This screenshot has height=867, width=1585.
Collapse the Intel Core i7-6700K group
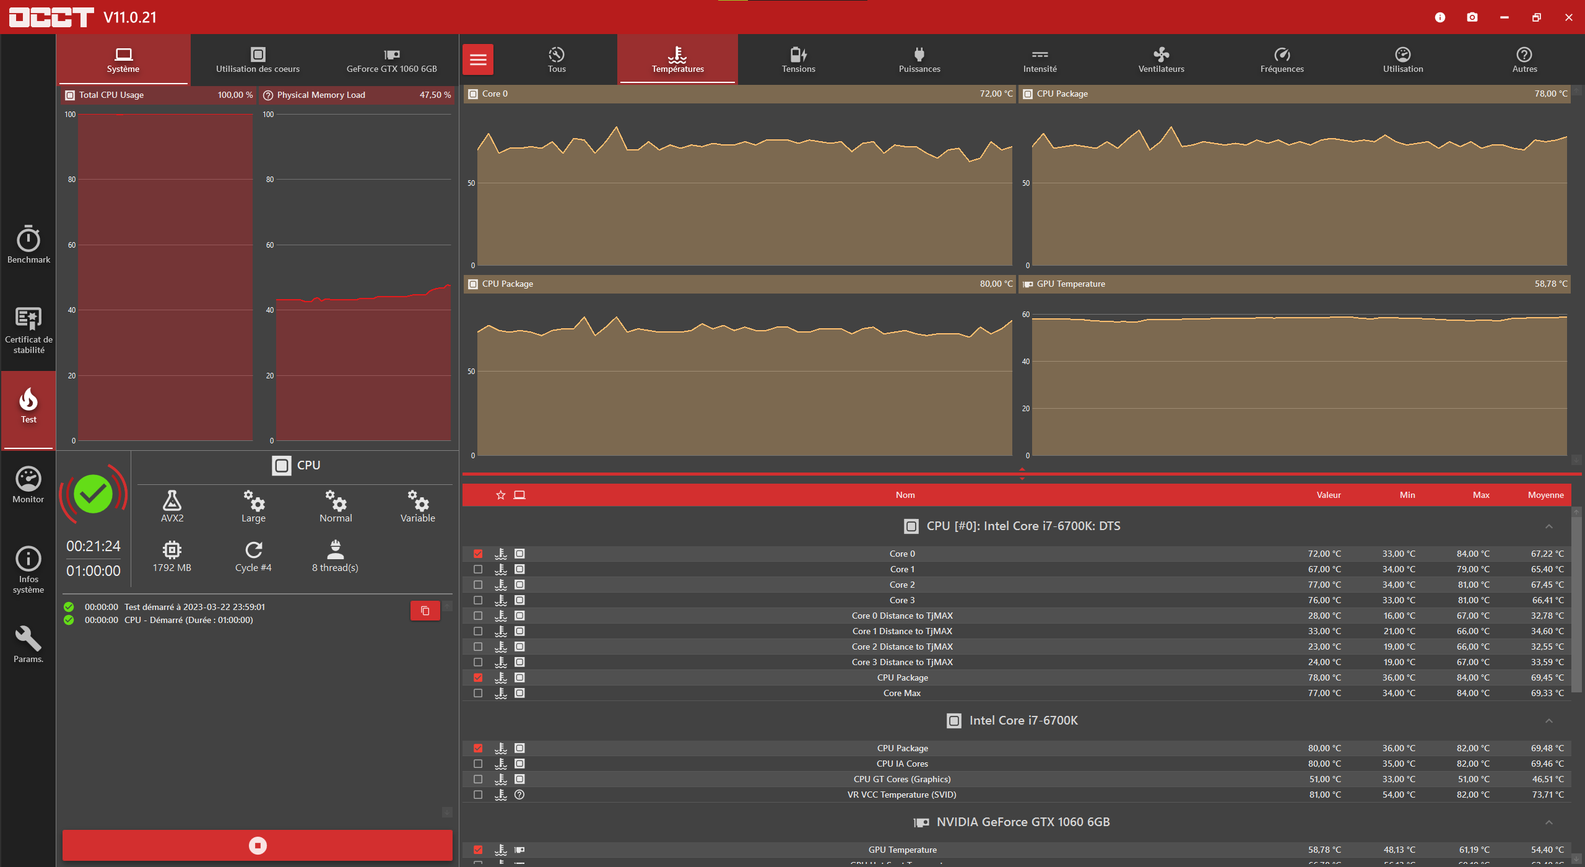tap(1549, 721)
